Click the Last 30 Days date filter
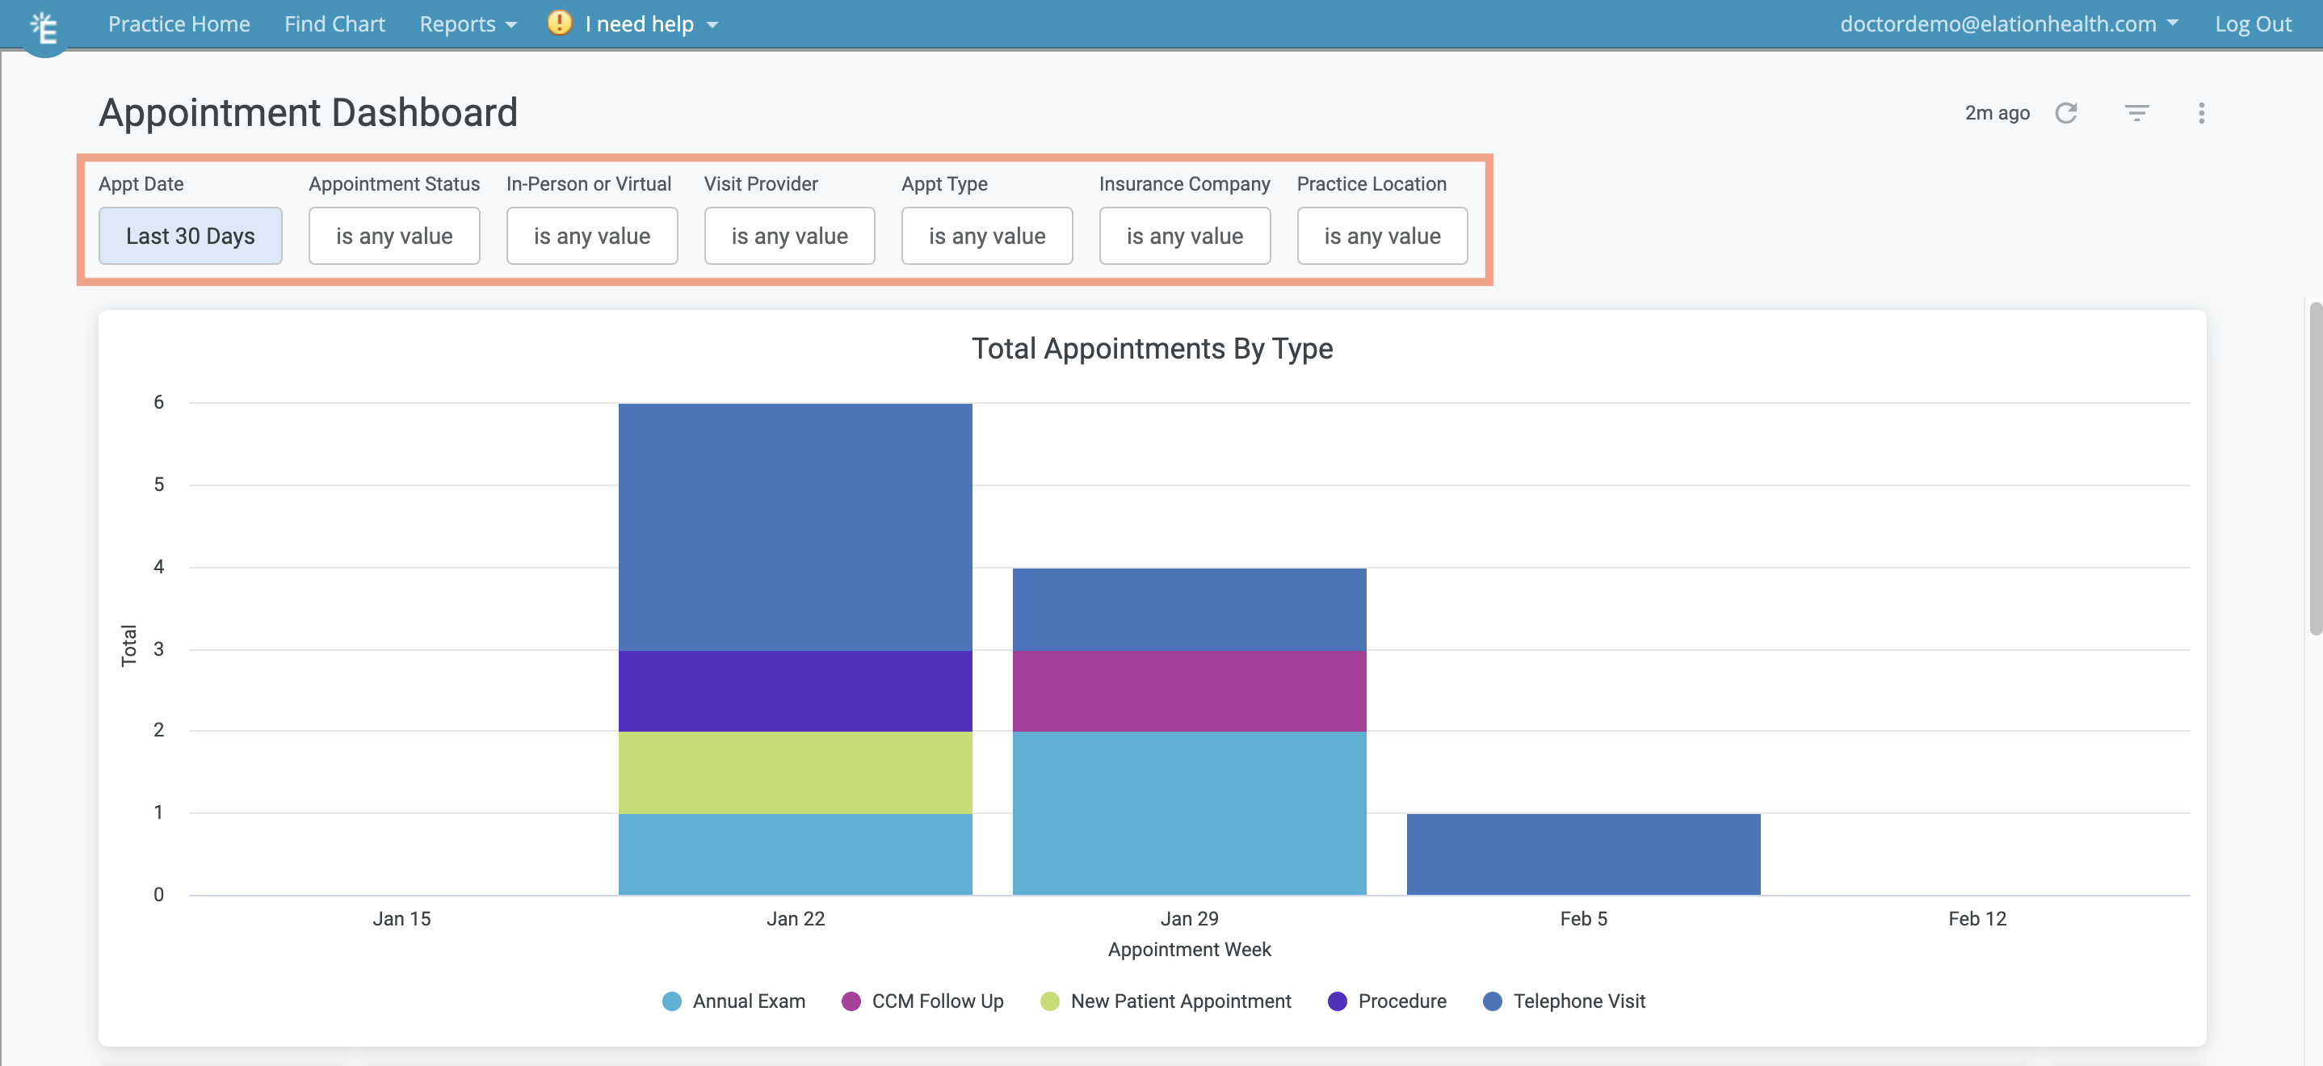Image resolution: width=2323 pixels, height=1066 pixels. click(x=191, y=235)
